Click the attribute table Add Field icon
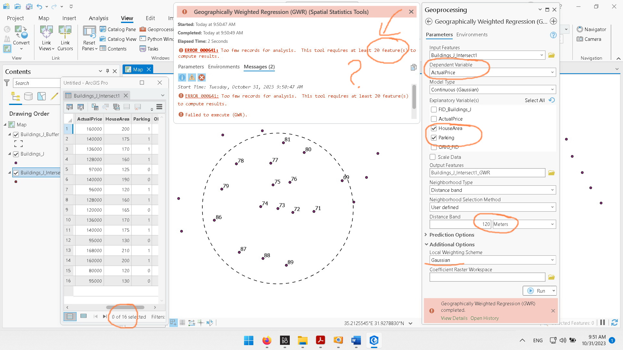Viewport: 623px width, 350px height. click(x=69, y=107)
